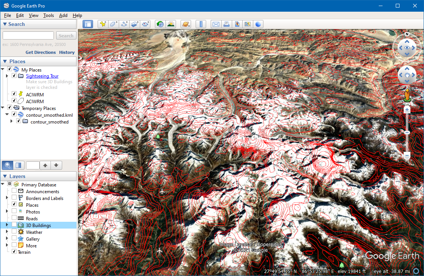This screenshot has height=276, width=424.
Task: Toggle the sunlight across landscape icon
Action: (x=171, y=24)
